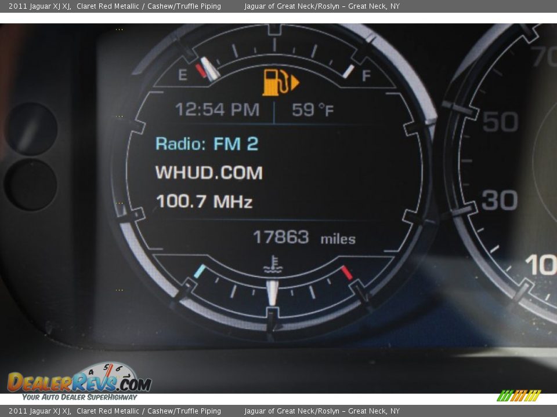
Task: Click the 17863 miles odometer reading
Action: [x=304, y=237]
